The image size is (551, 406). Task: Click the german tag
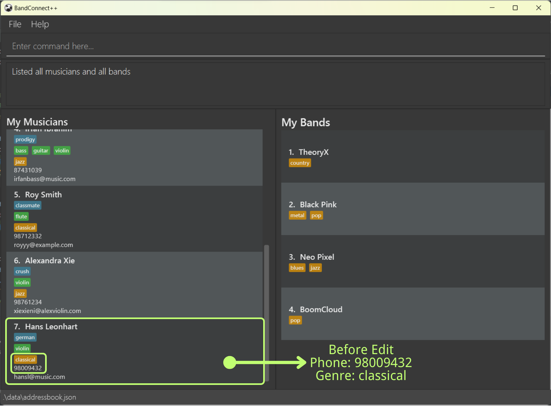tap(25, 337)
